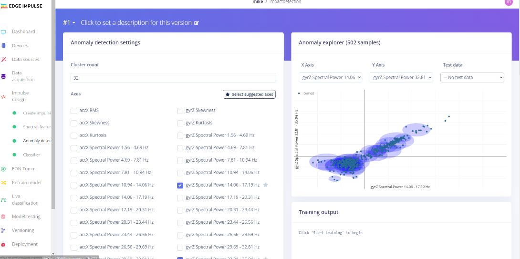520x259 pixels.
Task: Click the EON Tuner icon
Action: (x=3, y=169)
